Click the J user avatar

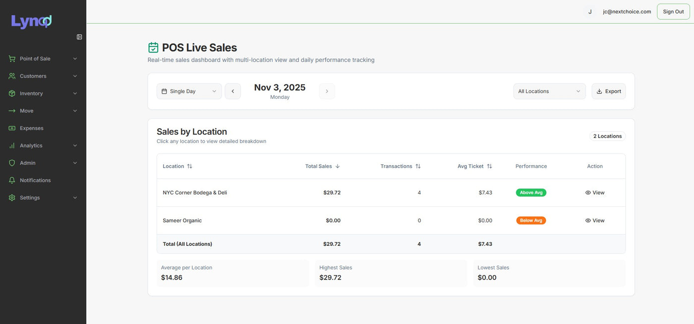(x=590, y=12)
